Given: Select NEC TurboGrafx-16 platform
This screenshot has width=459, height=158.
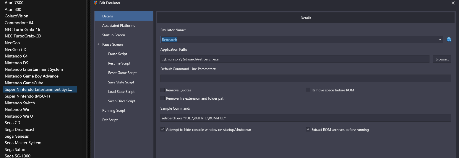Looking at the screenshot, I should [22, 29].
